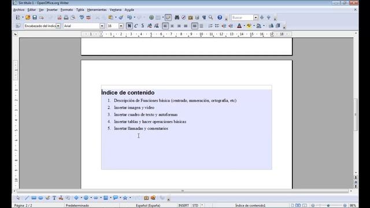
Task: Open the Paste options dropdown arrow
Action: coord(116,17)
